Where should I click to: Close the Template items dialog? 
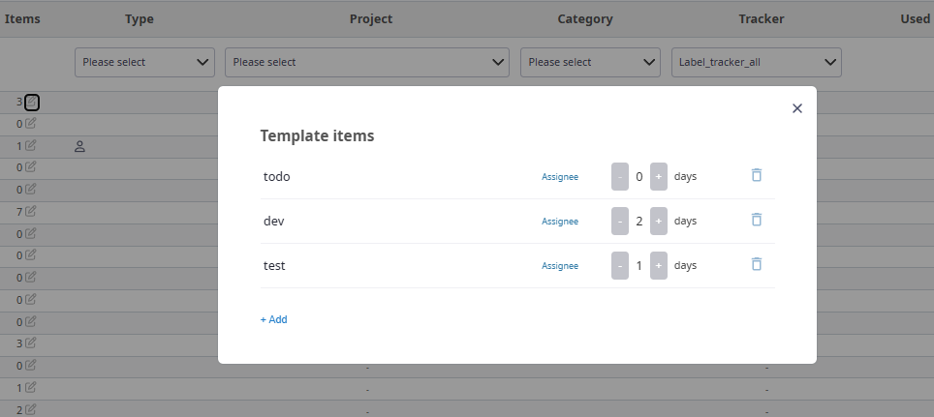(x=797, y=108)
